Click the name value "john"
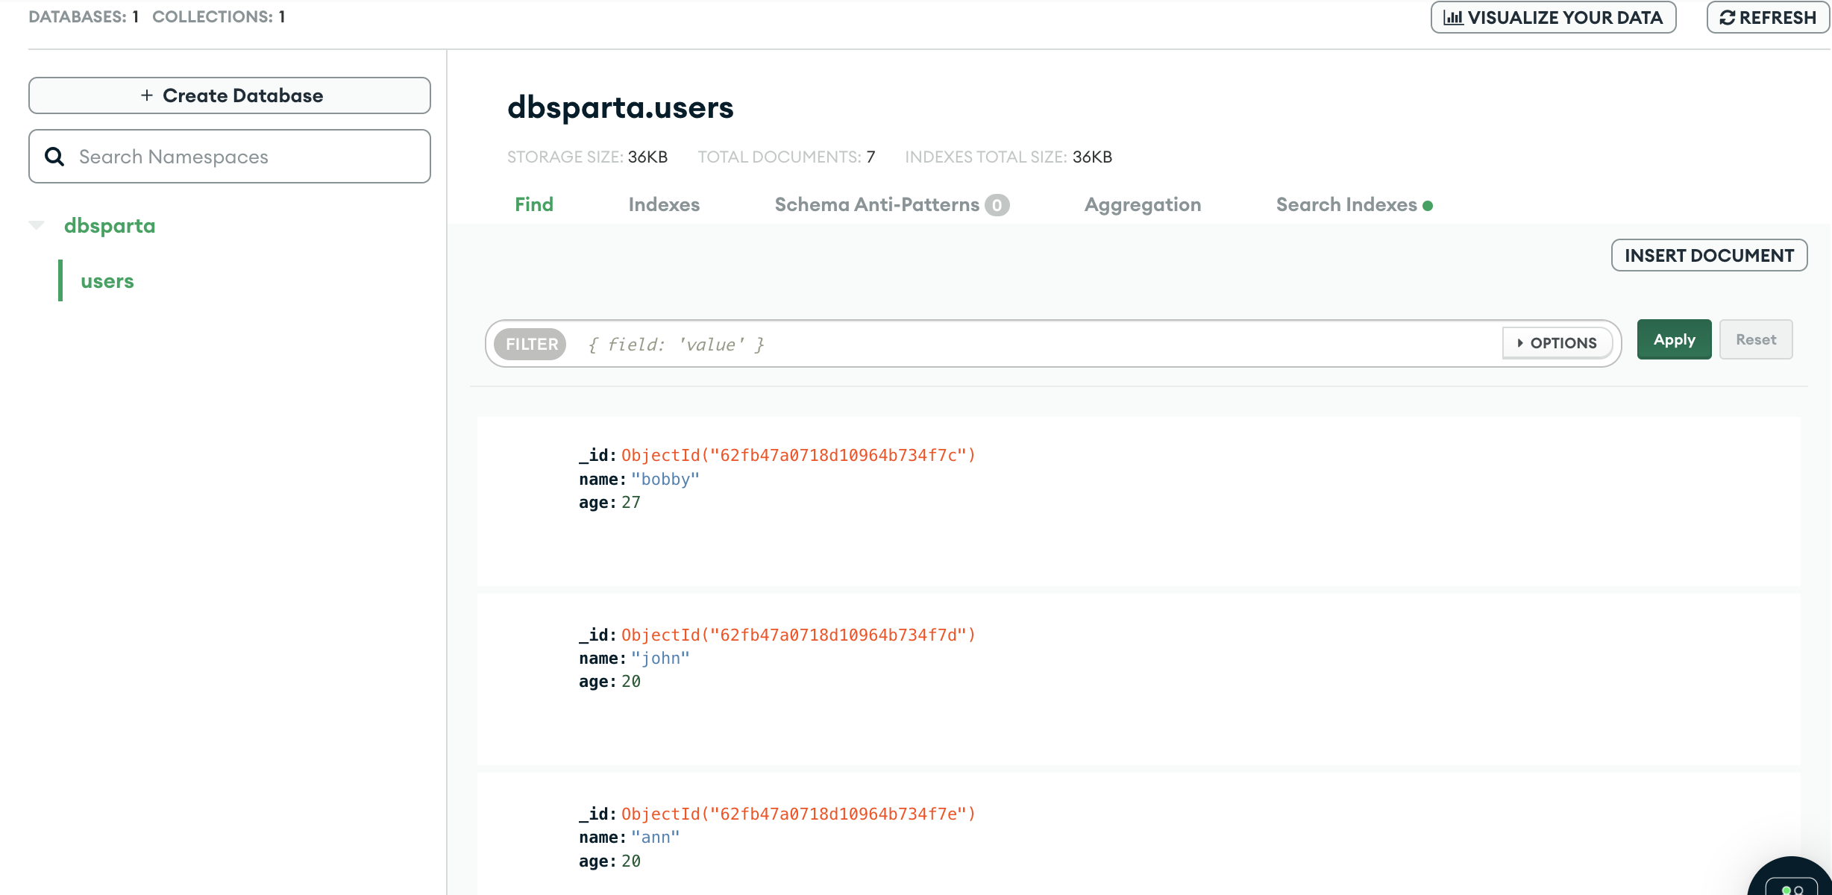 pos(660,659)
